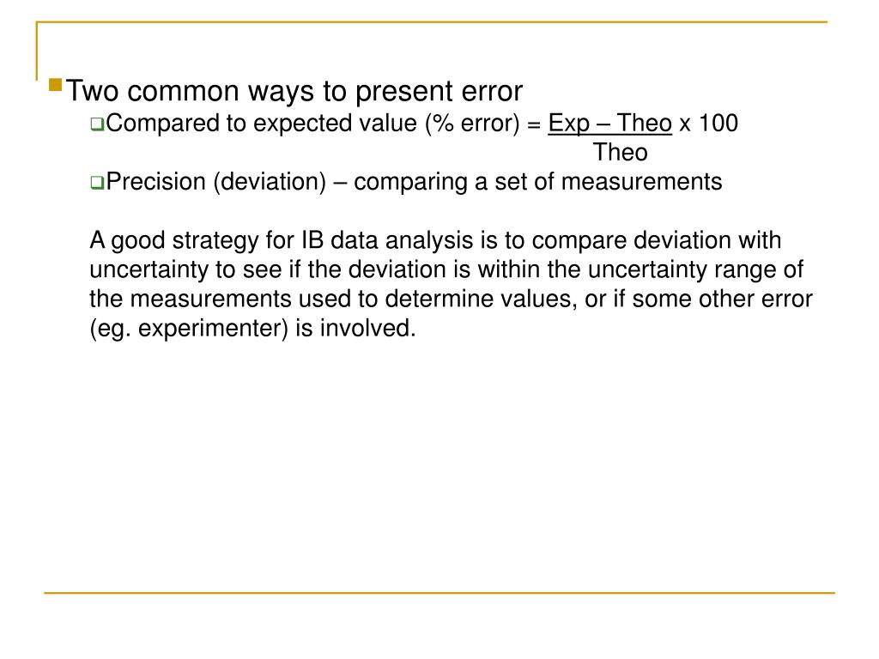
Task: Click the phrase 'uncertainty range of'
Action: point(695,269)
